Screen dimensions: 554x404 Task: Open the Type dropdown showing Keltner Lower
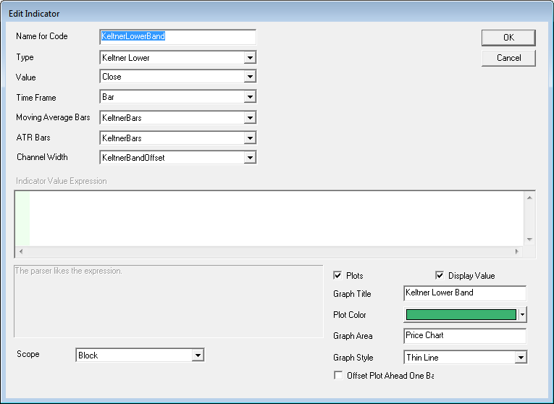click(x=250, y=57)
